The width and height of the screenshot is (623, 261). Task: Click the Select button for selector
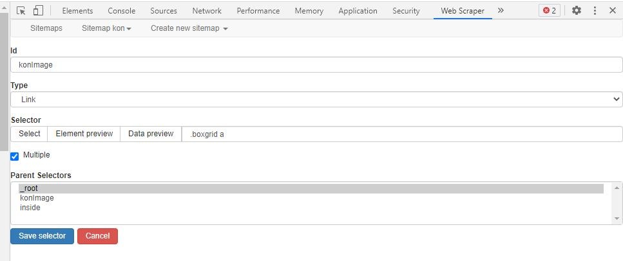pyautogui.click(x=30, y=134)
